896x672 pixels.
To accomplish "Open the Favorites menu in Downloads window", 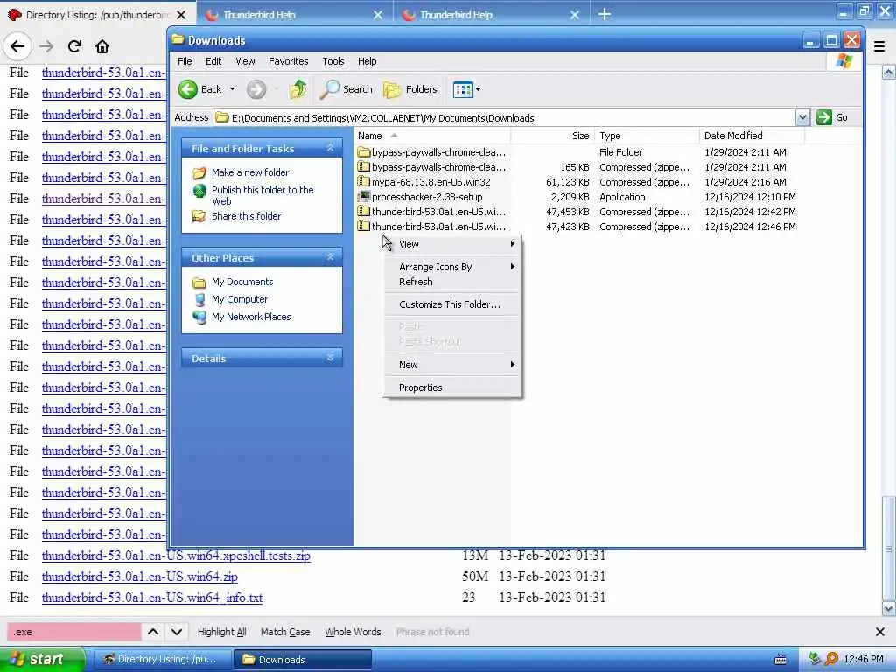I will (x=288, y=61).
